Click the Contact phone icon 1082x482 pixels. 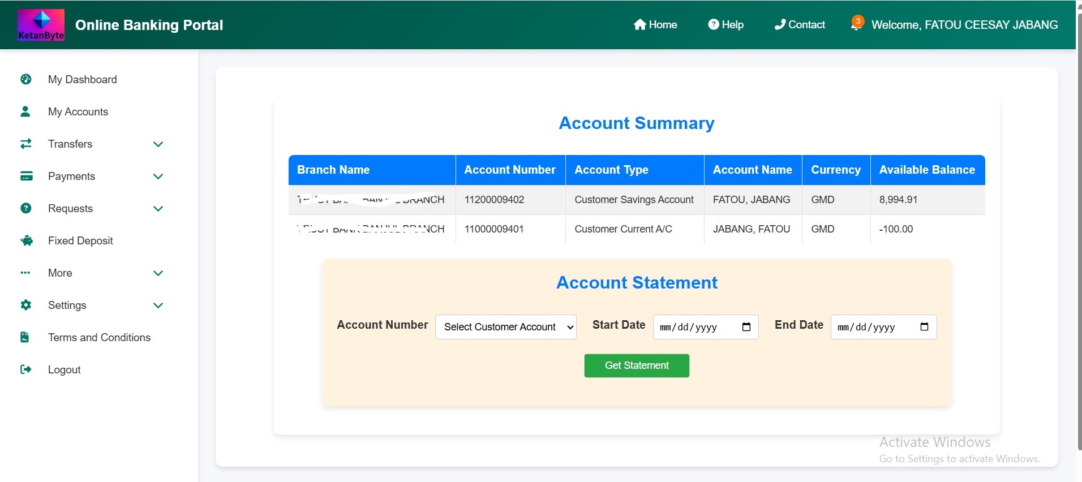[780, 24]
